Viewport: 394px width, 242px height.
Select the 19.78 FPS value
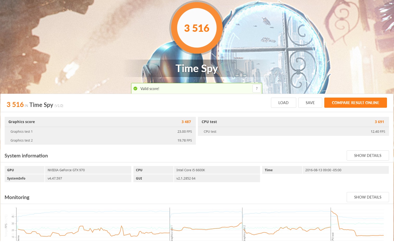click(184, 140)
